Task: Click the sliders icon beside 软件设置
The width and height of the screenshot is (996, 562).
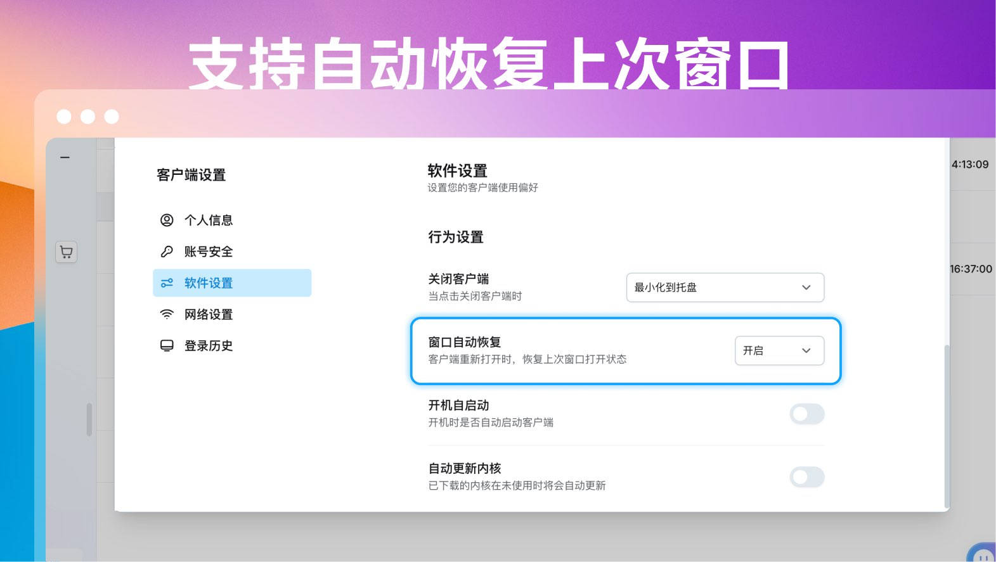Action: [167, 283]
